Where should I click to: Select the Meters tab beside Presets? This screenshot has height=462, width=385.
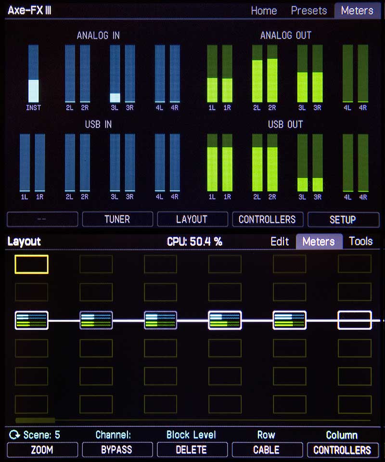[357, 11]
